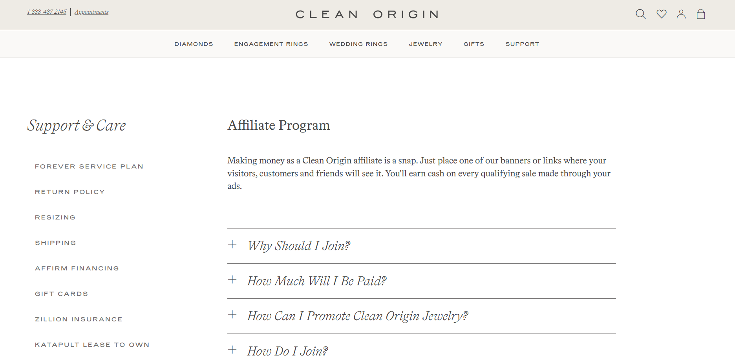Expand How Much Will I Be Paid? question

point(317,281)
